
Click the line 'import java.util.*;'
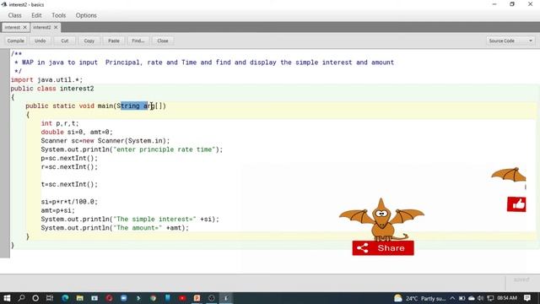point(46,79)
